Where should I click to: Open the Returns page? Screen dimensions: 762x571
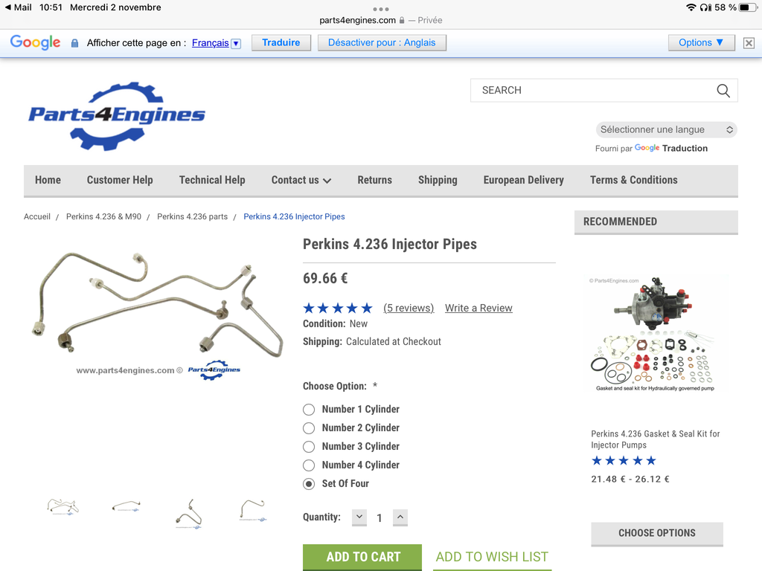pos(375,180)
